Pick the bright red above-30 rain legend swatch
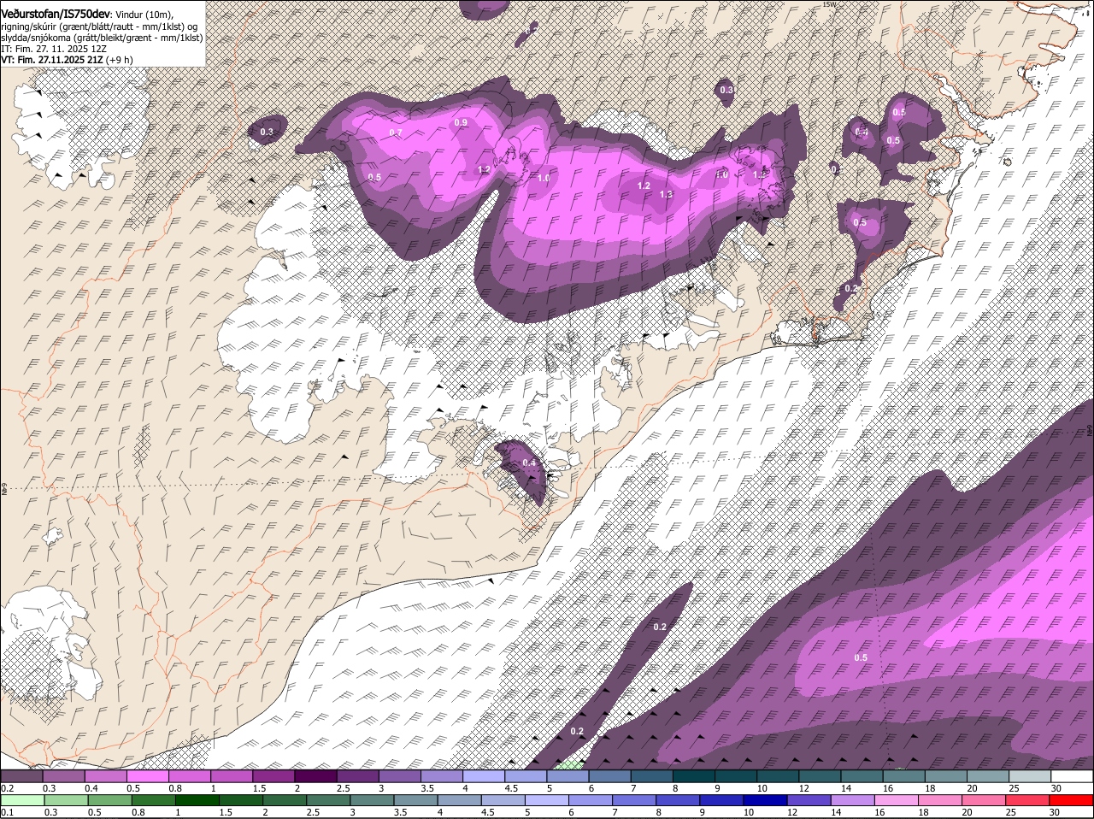The image size is (1094, 819). 1070,800
